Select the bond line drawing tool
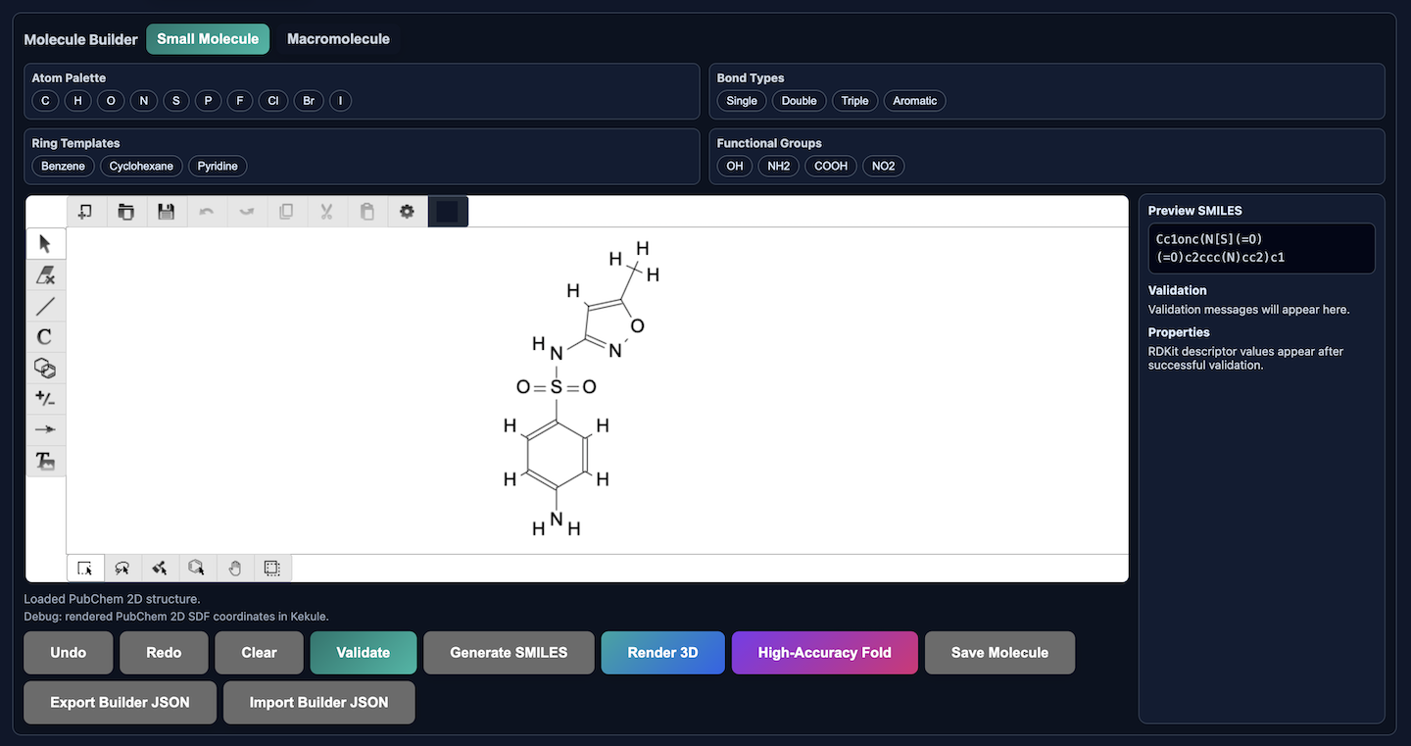The width and height of the screenshot is (1411, 746). point(45,306)
